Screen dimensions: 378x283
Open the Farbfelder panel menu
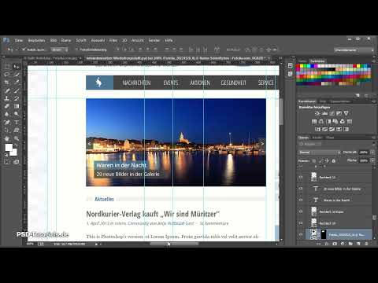[x=373, y=61]
